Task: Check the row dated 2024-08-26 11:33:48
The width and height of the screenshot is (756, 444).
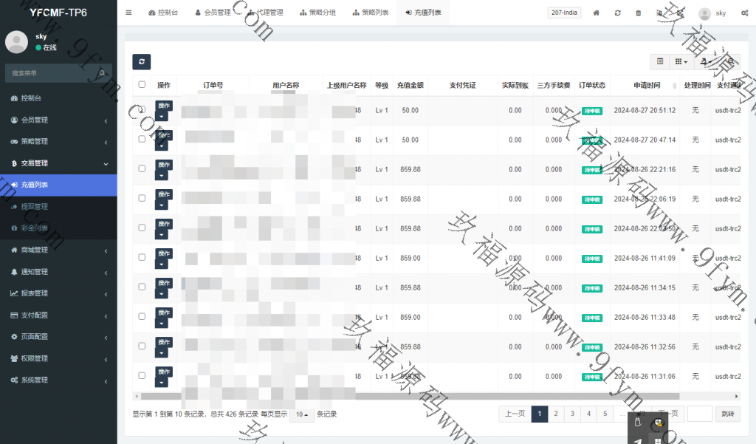Action: tap(142, 316)
